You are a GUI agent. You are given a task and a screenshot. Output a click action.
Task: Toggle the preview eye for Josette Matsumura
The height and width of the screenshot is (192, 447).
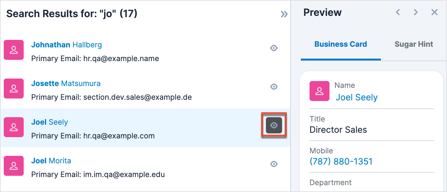[274, 87]
